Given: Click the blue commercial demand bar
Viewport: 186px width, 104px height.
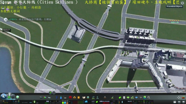Looking at the screenshot, I should pyautogui.click(x=65, y=102).
